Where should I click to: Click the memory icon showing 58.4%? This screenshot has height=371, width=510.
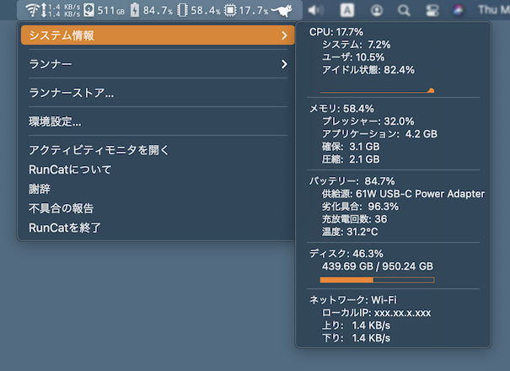point(181,11)
